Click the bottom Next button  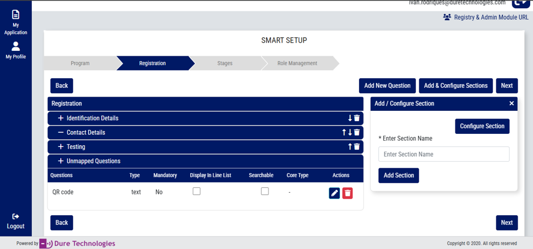click(x=506, y=223)
